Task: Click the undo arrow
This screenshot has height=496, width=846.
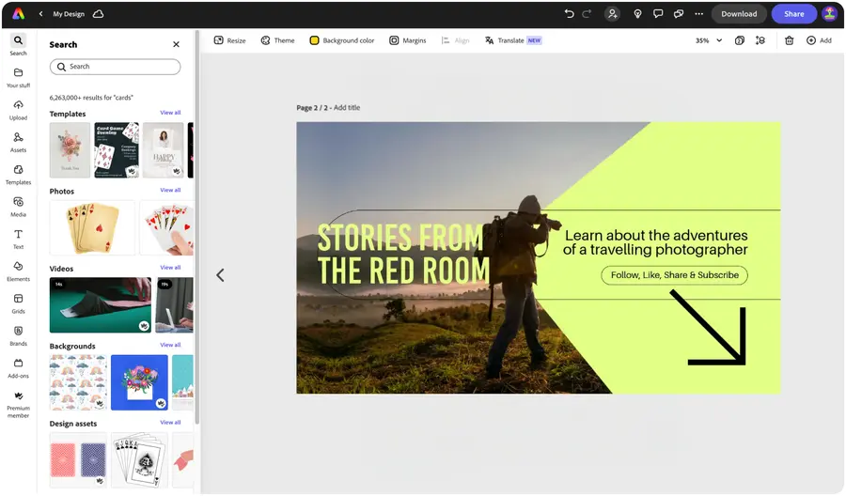Action: coord(569,14)
